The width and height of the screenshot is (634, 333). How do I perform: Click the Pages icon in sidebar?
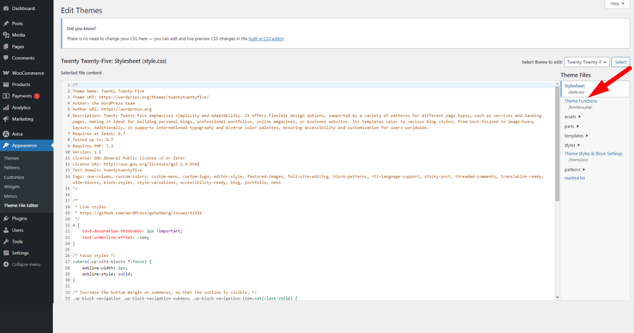coord(6,47)
